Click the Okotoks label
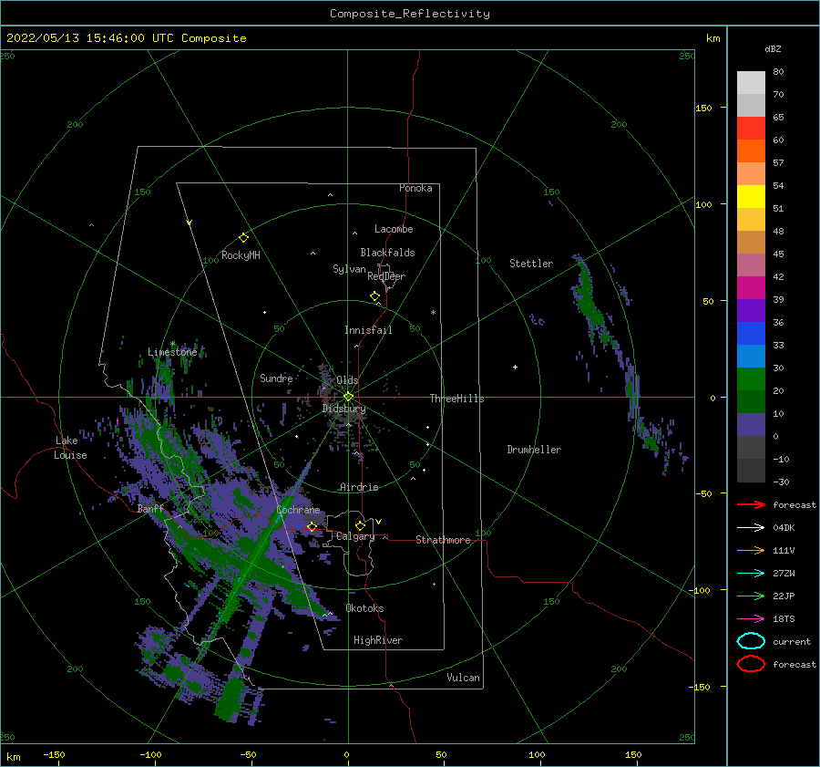This screenshot has width=820, height=767. (x=364, y=608)
